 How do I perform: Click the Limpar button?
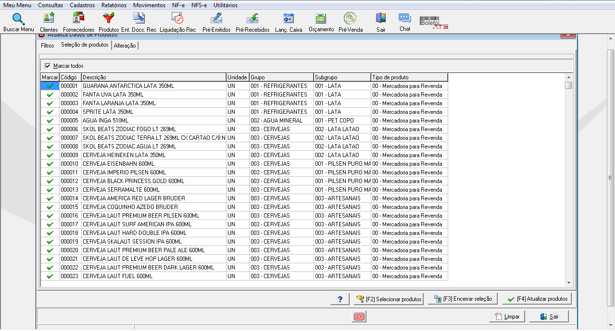click(x=507, y=317)
